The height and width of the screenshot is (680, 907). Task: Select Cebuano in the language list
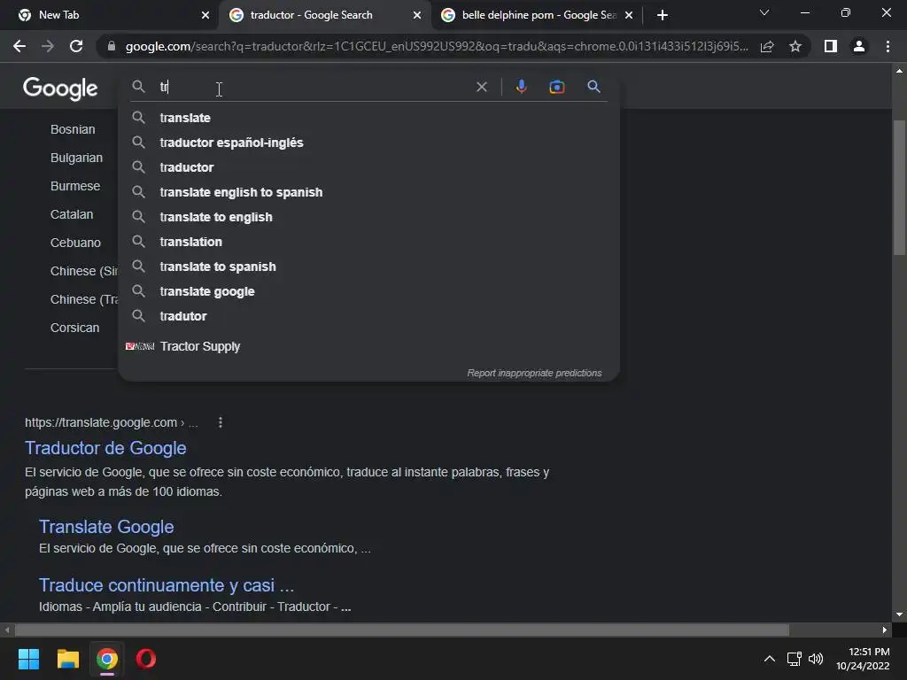(x=75, y=243)
